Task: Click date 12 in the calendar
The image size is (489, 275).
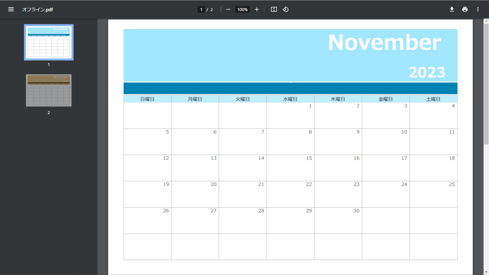Action: 166,158
